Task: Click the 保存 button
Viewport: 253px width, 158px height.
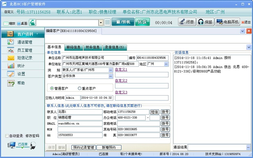Action: [x=51, y=147]
